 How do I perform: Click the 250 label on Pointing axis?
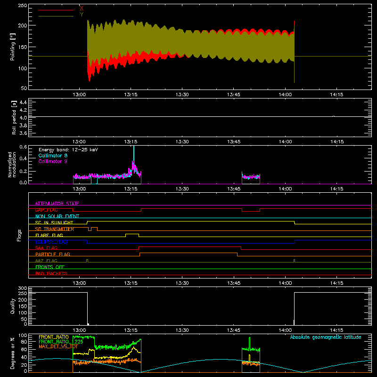coord(22,6)
